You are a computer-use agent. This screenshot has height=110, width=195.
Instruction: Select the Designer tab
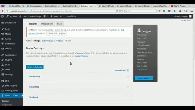click(x=33, y=24)
